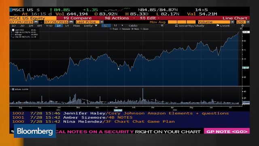Open message 1000 from Nina Melendez

[x=93, y=122]
